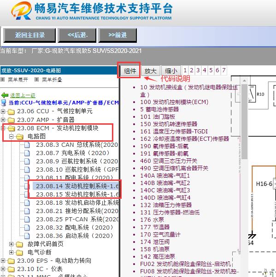Switch to page 4
This screenshot has width=276, height=277.
coord(205,70)
